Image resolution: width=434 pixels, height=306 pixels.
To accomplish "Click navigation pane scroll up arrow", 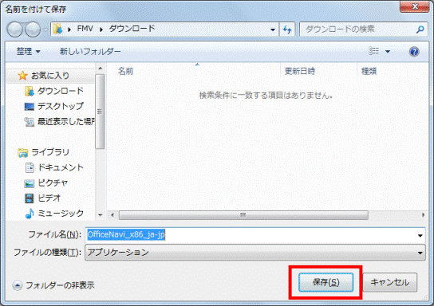I will 101,69.
